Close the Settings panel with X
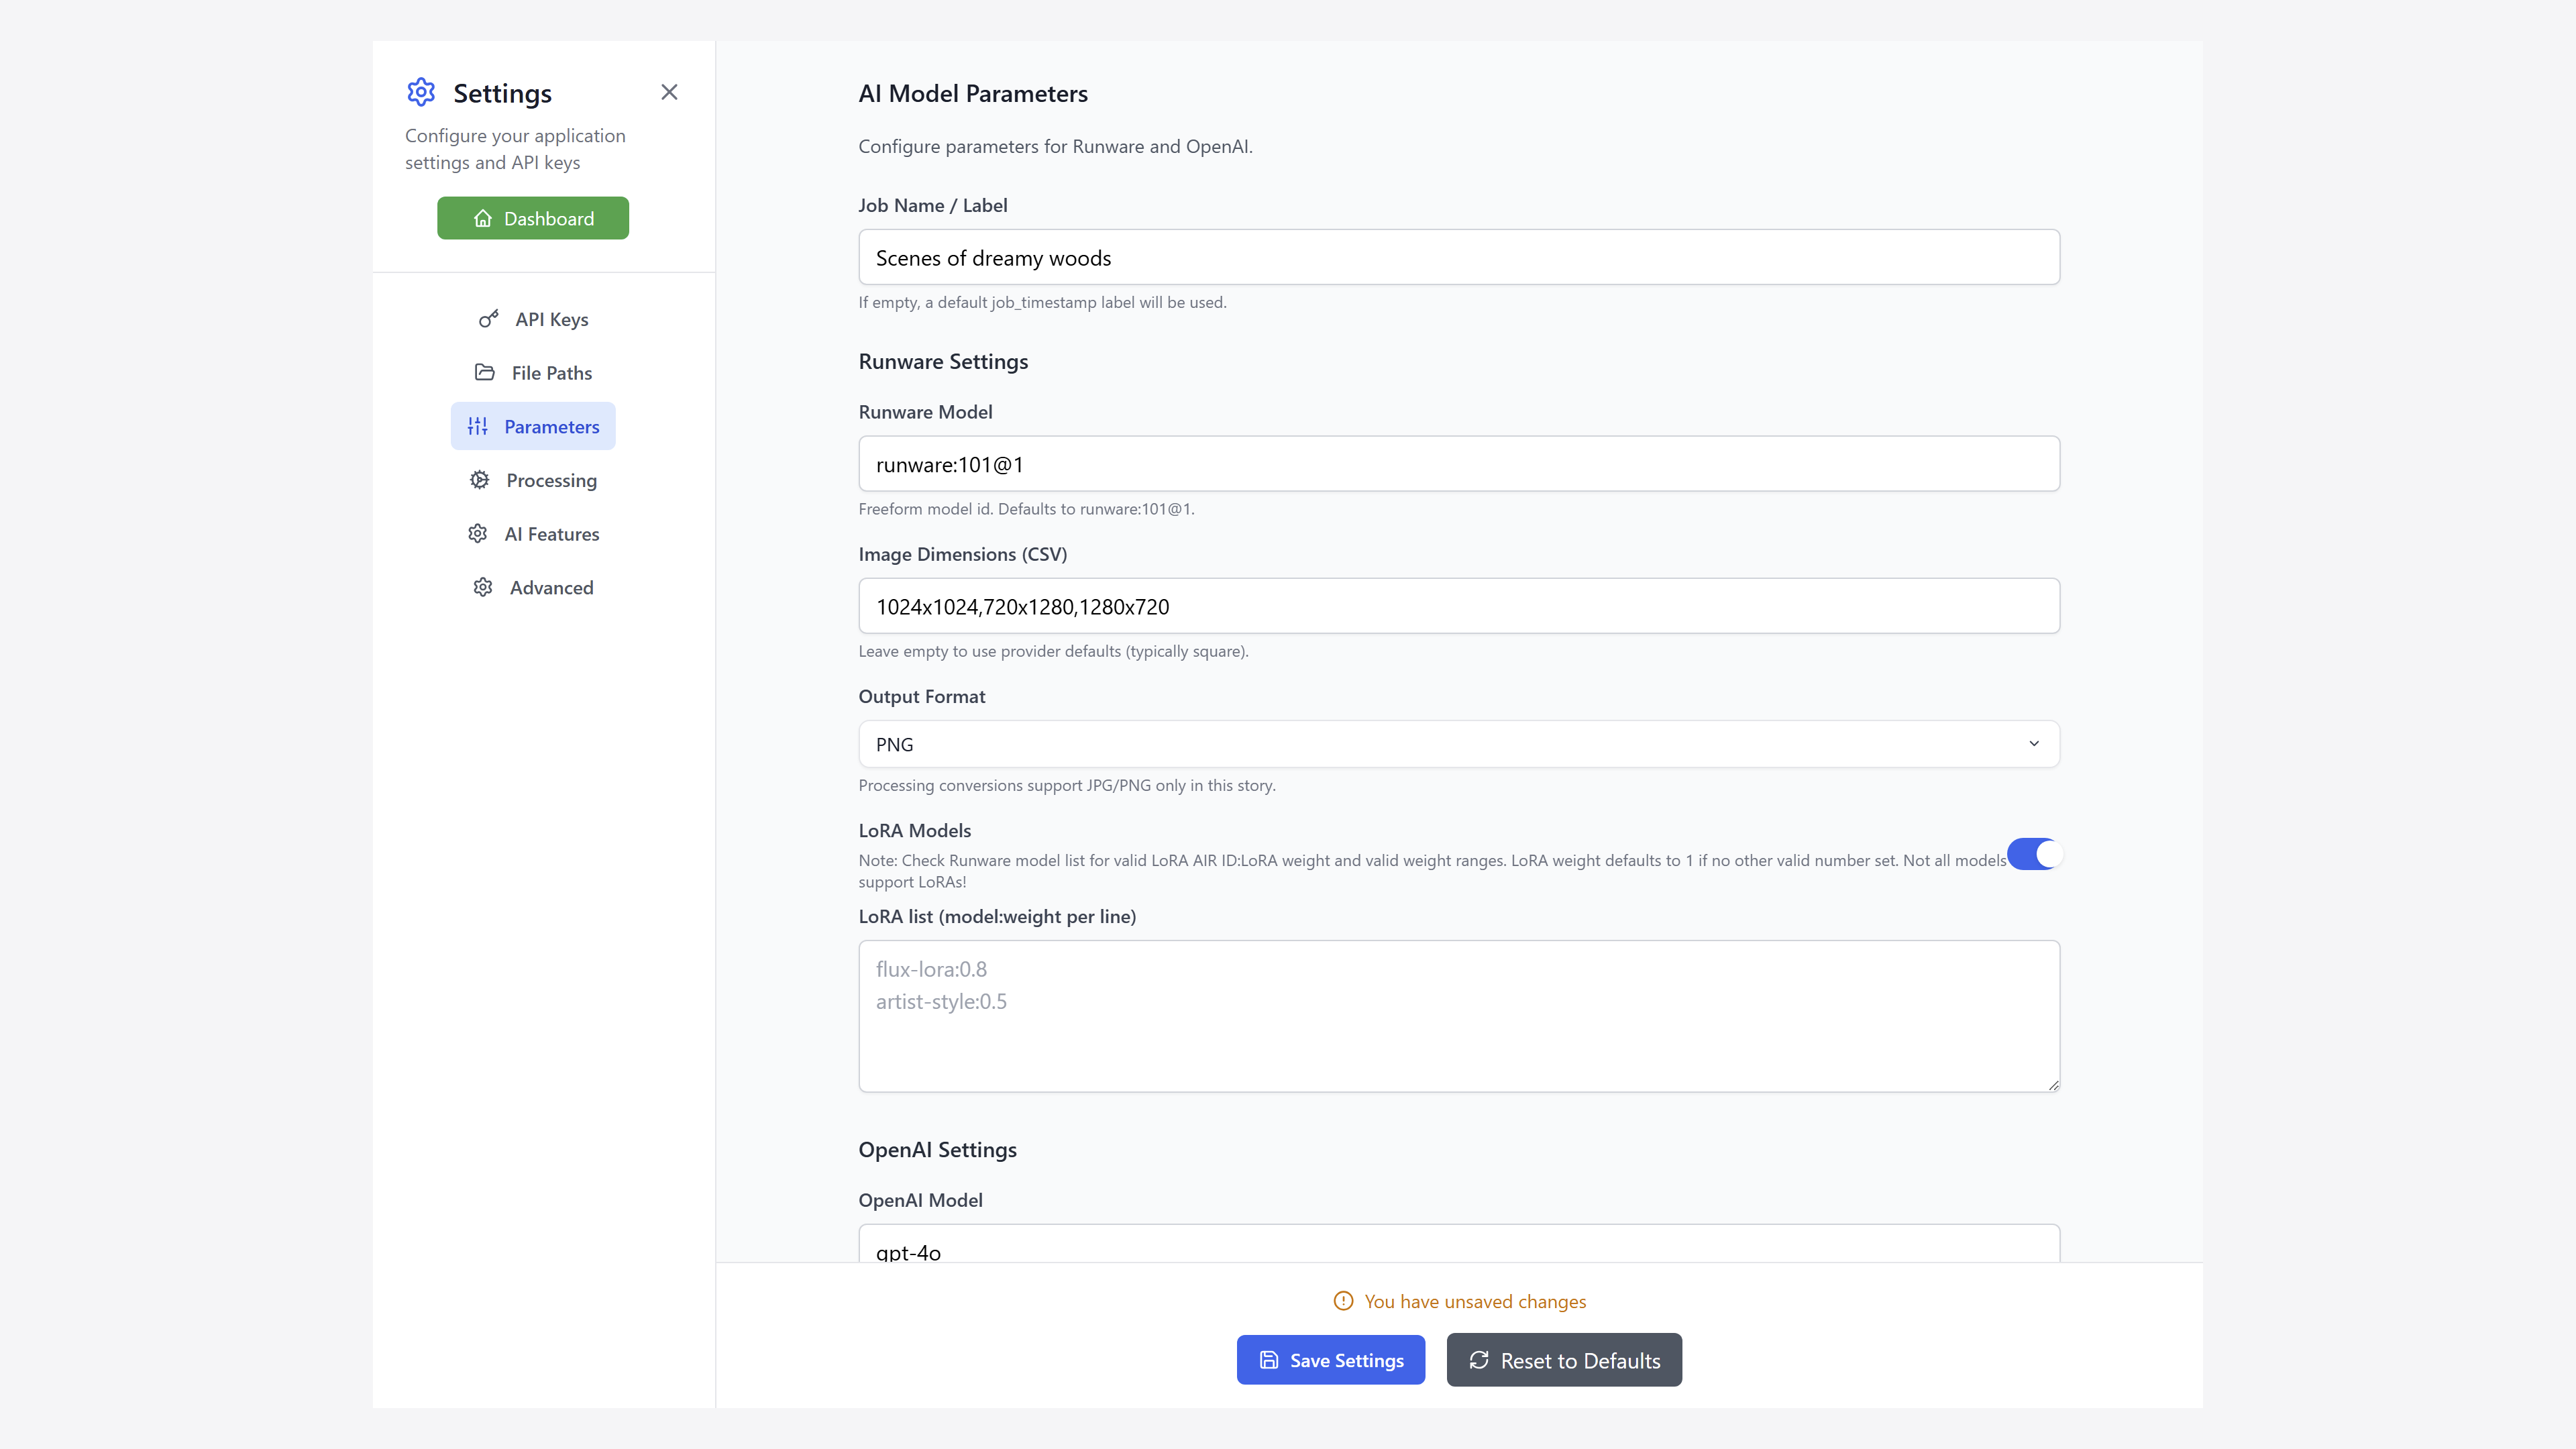The image size is (2576, 1449). [x=669, y=92]
